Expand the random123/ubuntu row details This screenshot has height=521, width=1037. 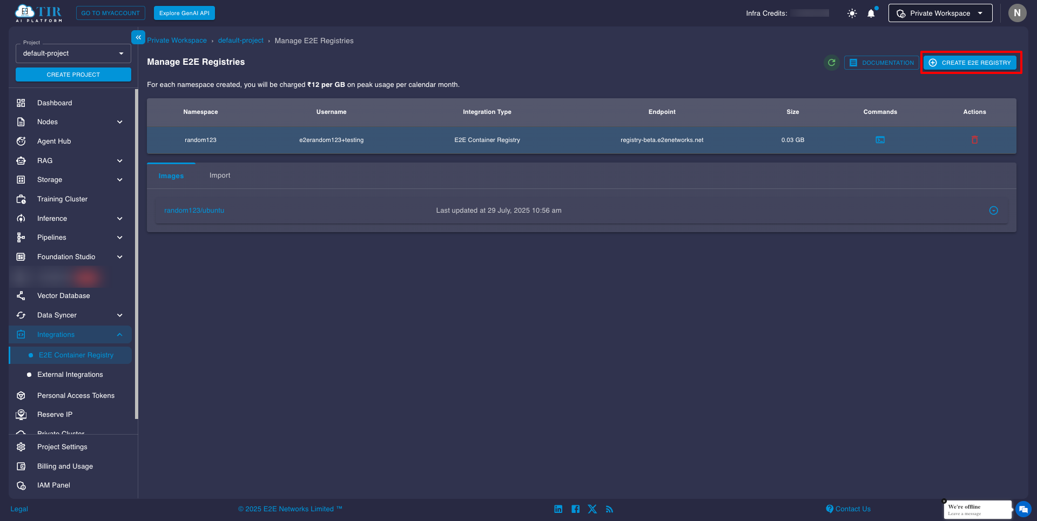[x=994, y=210]
